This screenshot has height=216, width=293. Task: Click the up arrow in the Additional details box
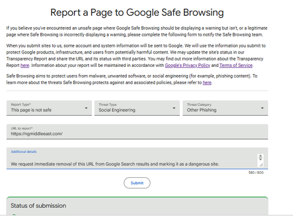point(260,156)
